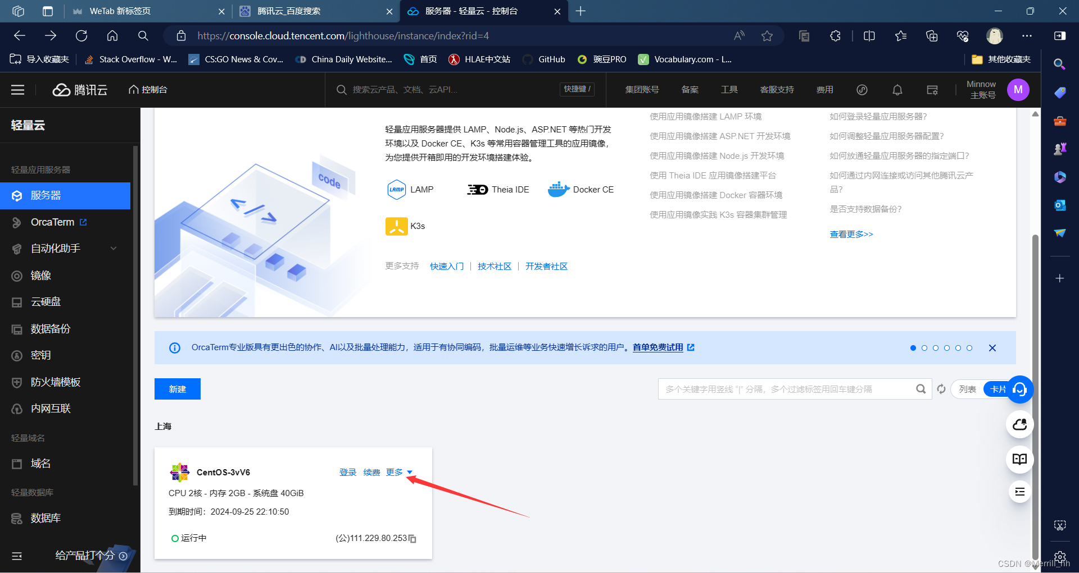Select the first banner pagination dot

913,348
